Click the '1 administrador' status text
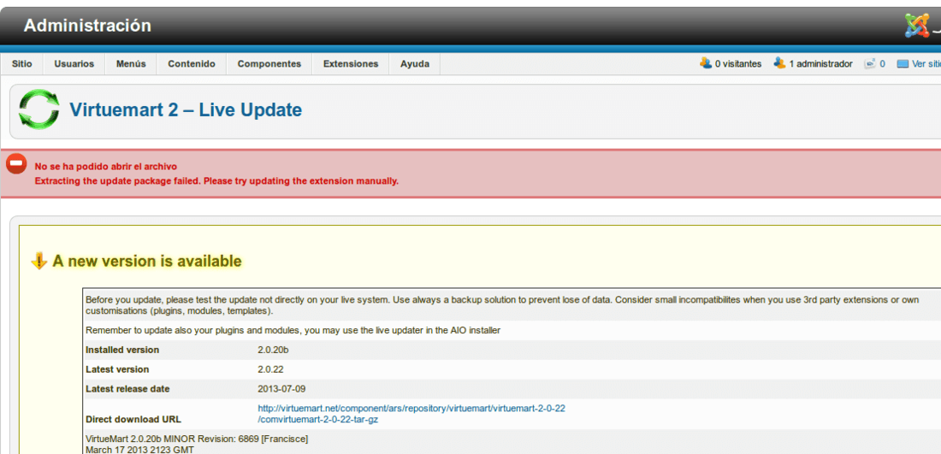Screen dimensions: 941x454 [x=820, y=63]
